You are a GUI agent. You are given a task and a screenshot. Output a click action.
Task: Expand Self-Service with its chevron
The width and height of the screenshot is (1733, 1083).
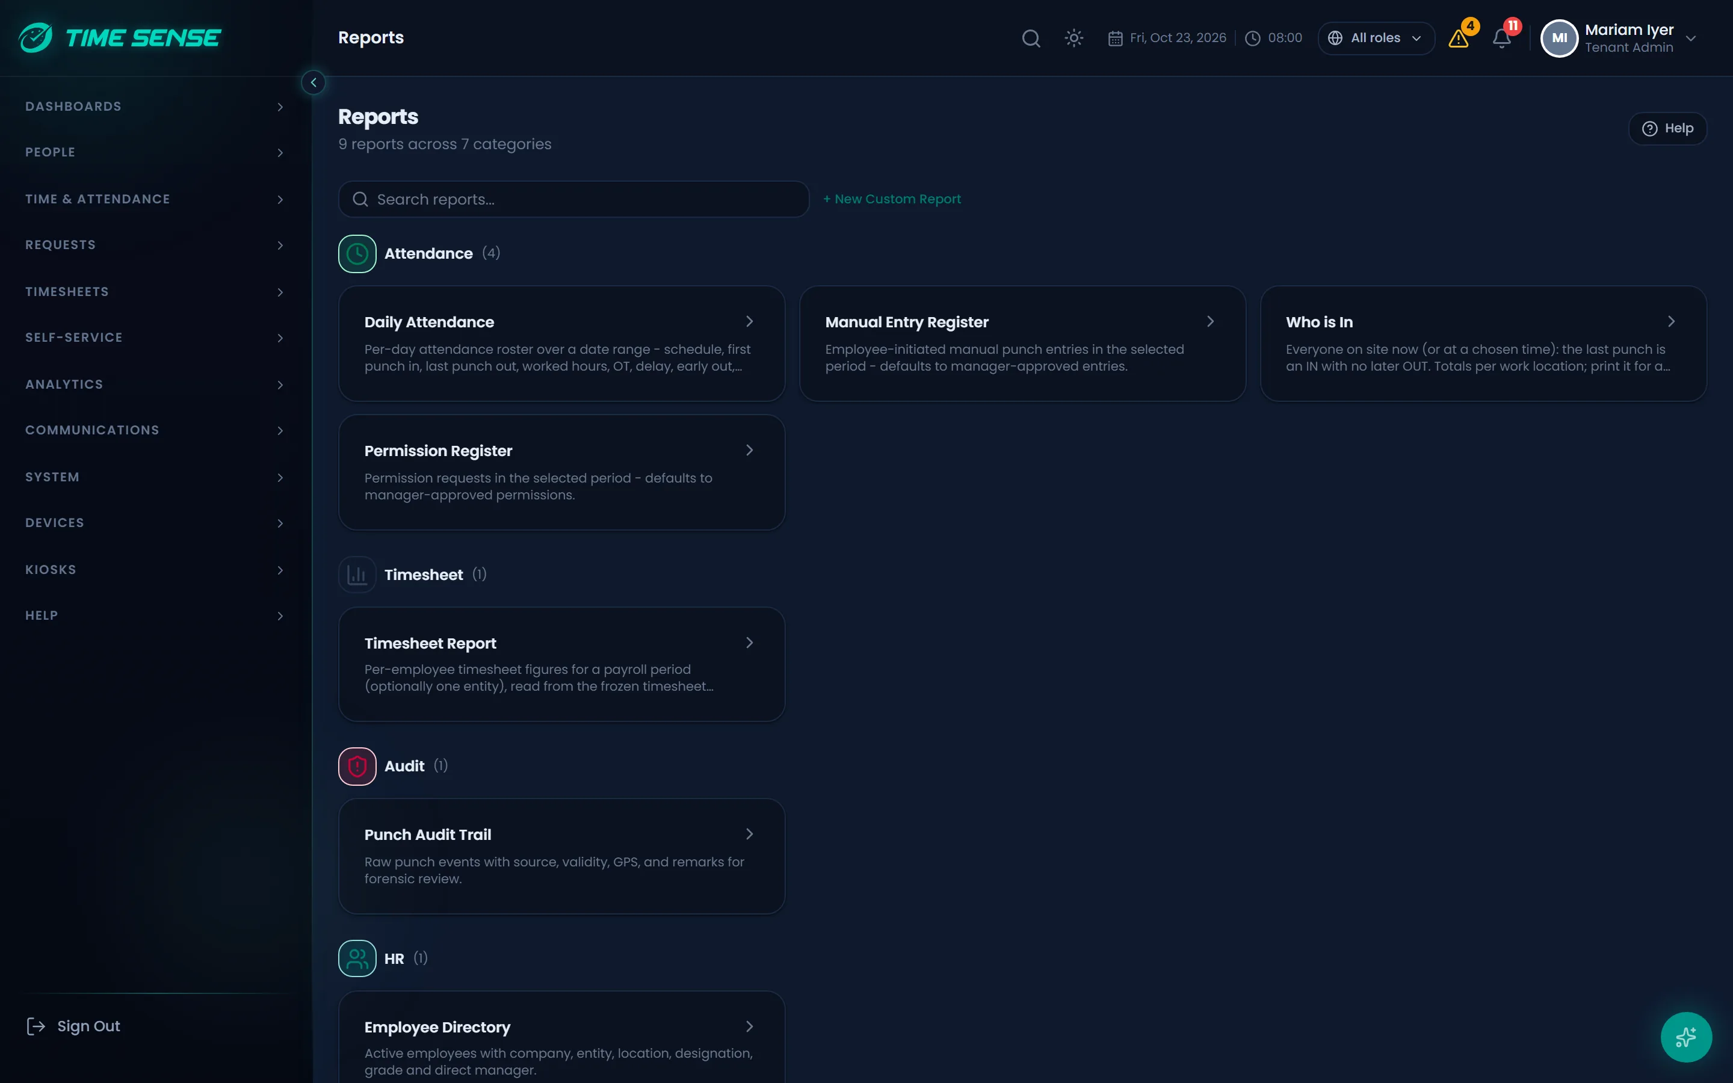(280, 338)
